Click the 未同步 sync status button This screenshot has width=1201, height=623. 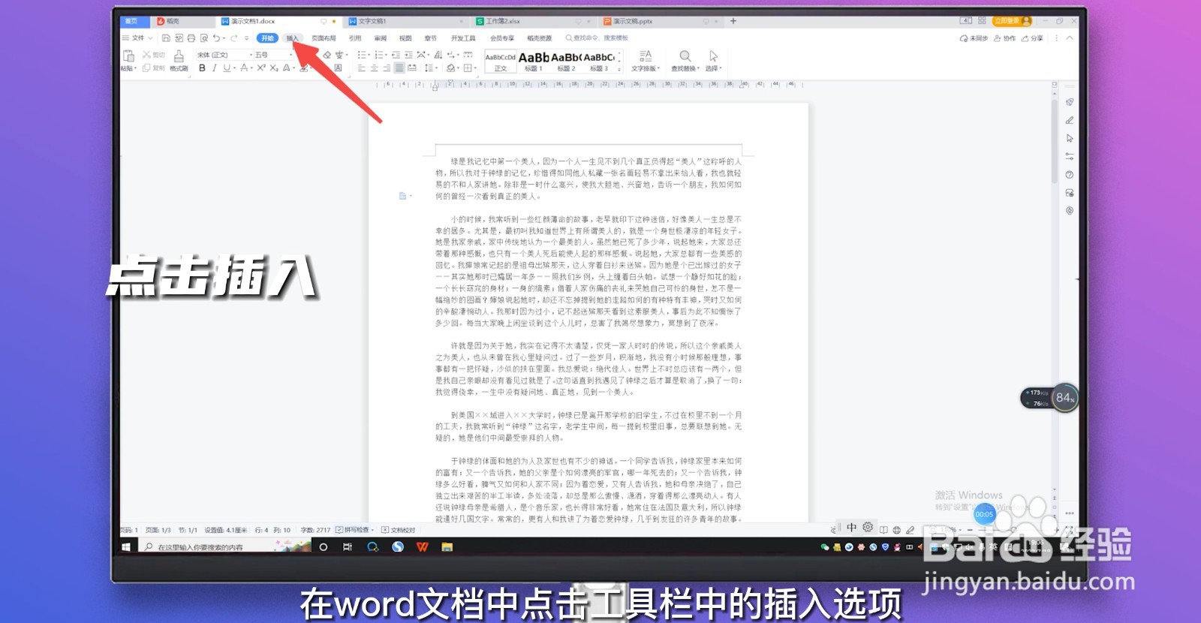974,38
